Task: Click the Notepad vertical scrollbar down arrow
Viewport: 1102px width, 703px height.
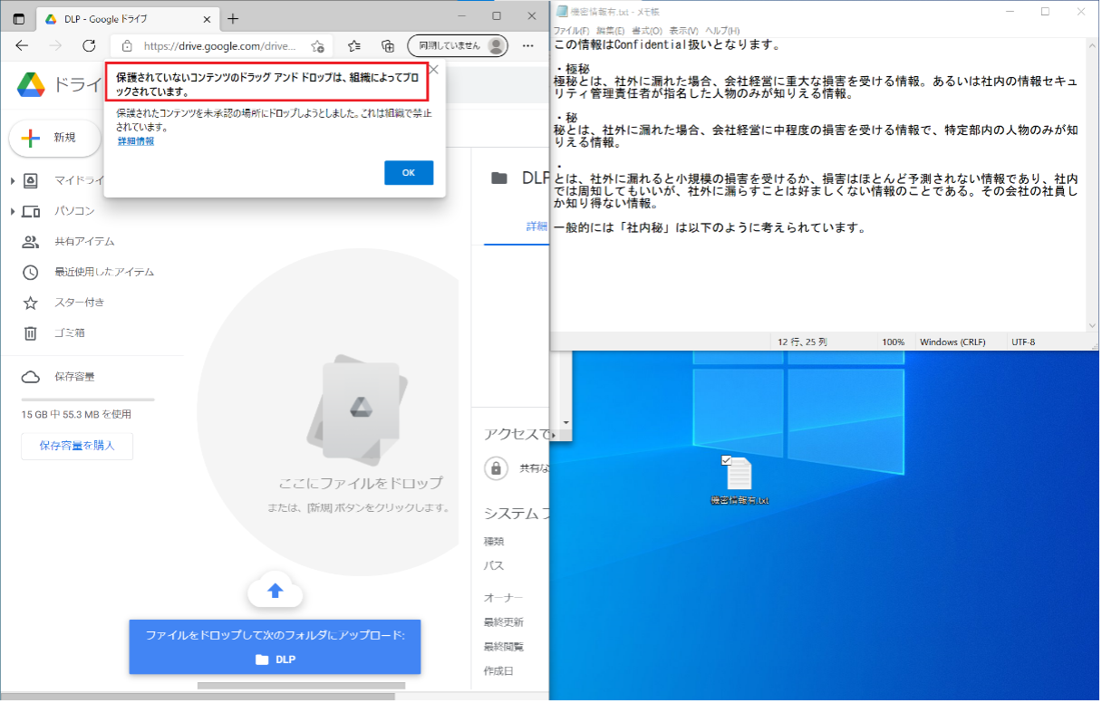Action: point(1092,326)
